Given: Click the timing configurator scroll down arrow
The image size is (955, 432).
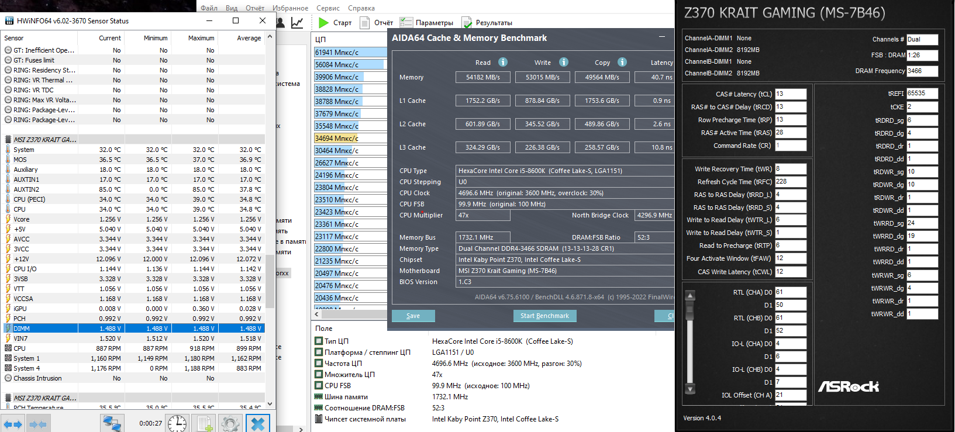Looking at the screenshot, I should (x=690, y=389).
